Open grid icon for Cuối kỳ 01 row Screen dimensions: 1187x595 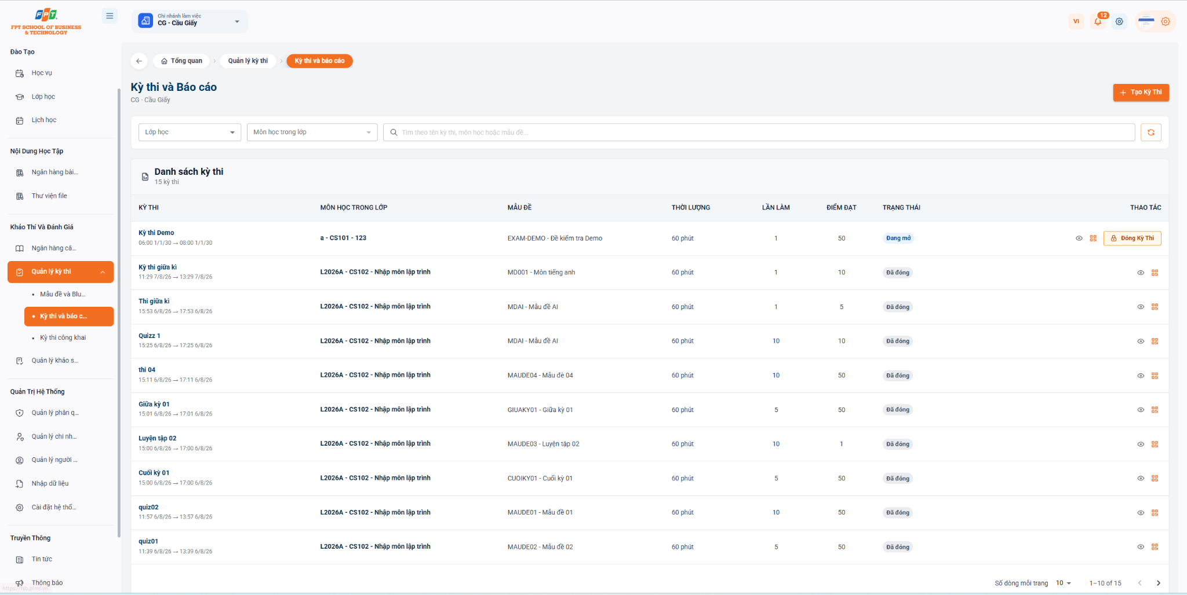click(x=1155, y=479)
